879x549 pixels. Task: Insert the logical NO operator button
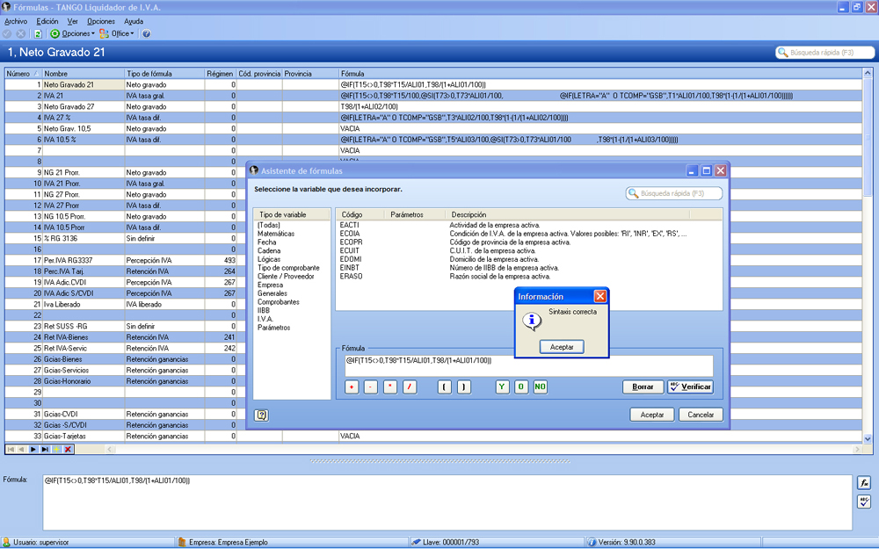pyautogui.click(x=541, y=387)
